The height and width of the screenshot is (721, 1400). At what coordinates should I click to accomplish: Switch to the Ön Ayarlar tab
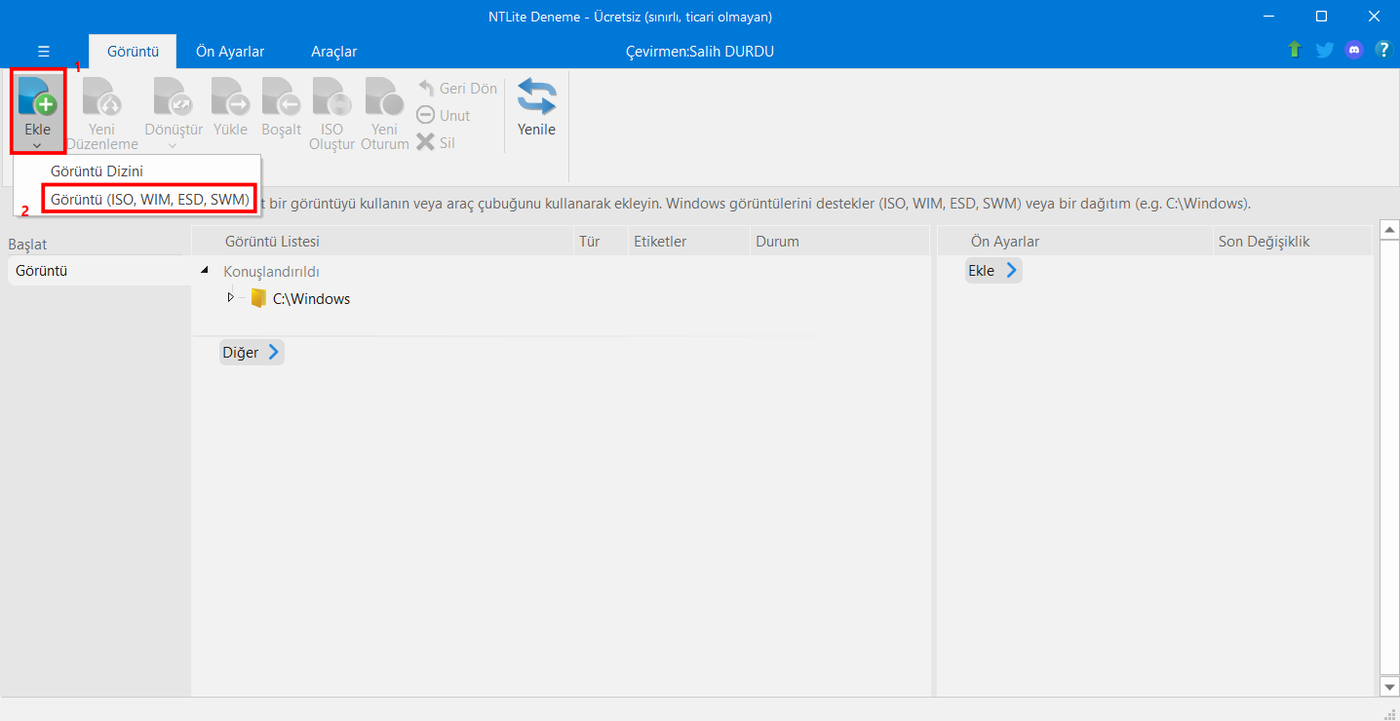click(230, 52)
